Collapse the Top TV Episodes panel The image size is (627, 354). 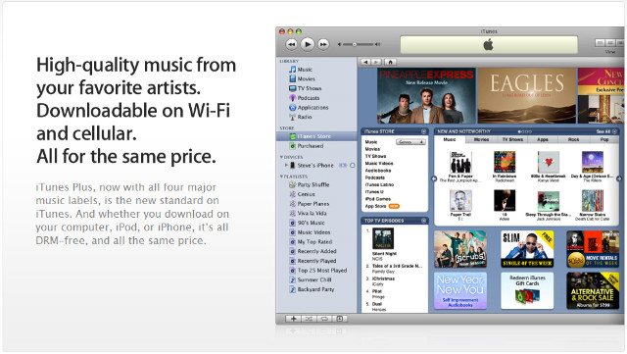coord(423,221)
